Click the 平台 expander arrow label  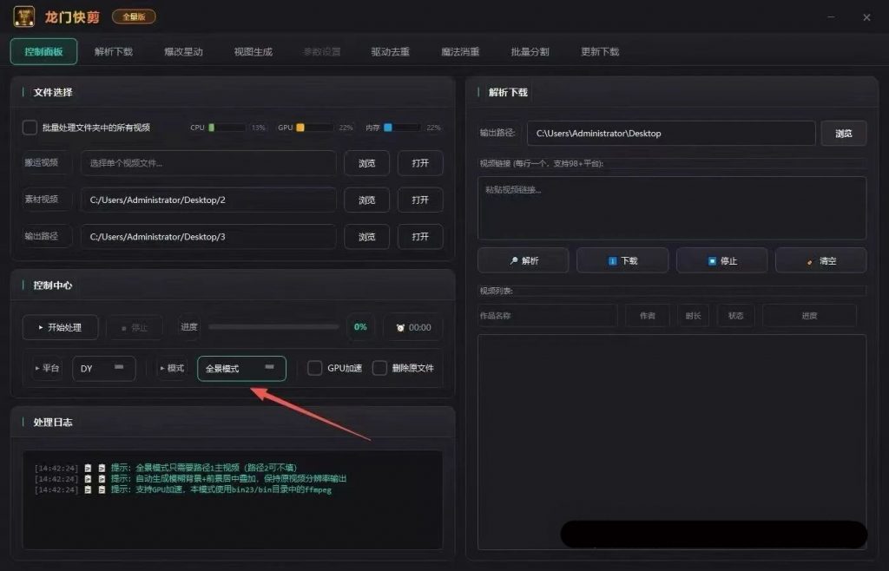tap(47, 368)
